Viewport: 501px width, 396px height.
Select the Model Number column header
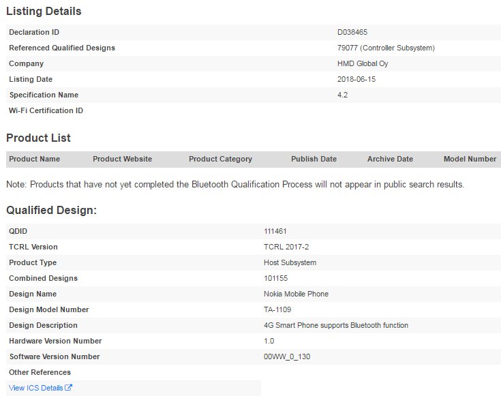[x=470, y=159]
